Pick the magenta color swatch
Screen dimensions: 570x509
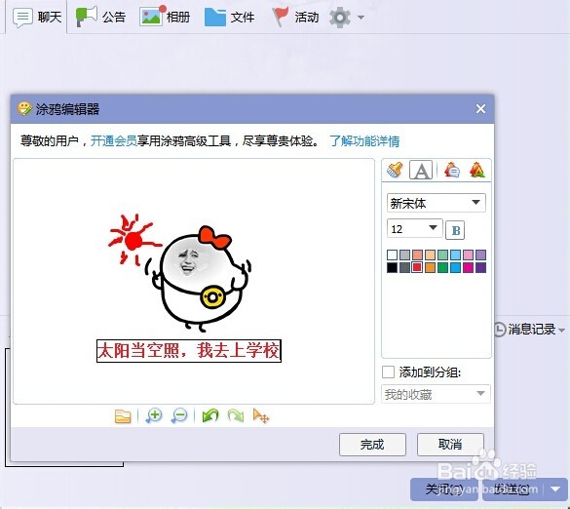tap(468, 267)
